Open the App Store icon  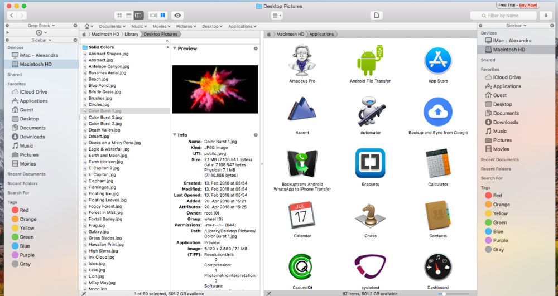click(437, 61)
